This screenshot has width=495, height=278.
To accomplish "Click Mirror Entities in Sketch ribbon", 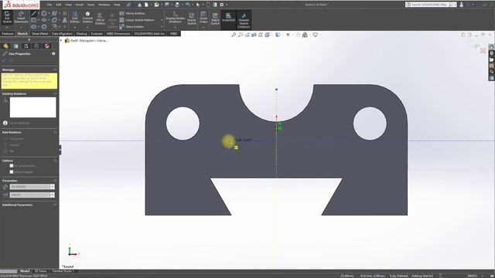I will (x=132, y=14).
